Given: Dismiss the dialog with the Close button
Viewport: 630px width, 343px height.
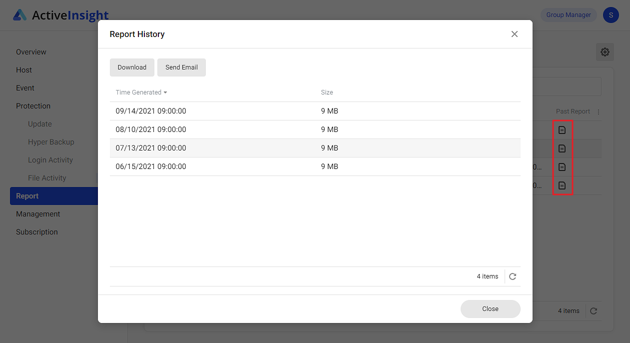Looking at the screenshot, I should pos(490,308).
